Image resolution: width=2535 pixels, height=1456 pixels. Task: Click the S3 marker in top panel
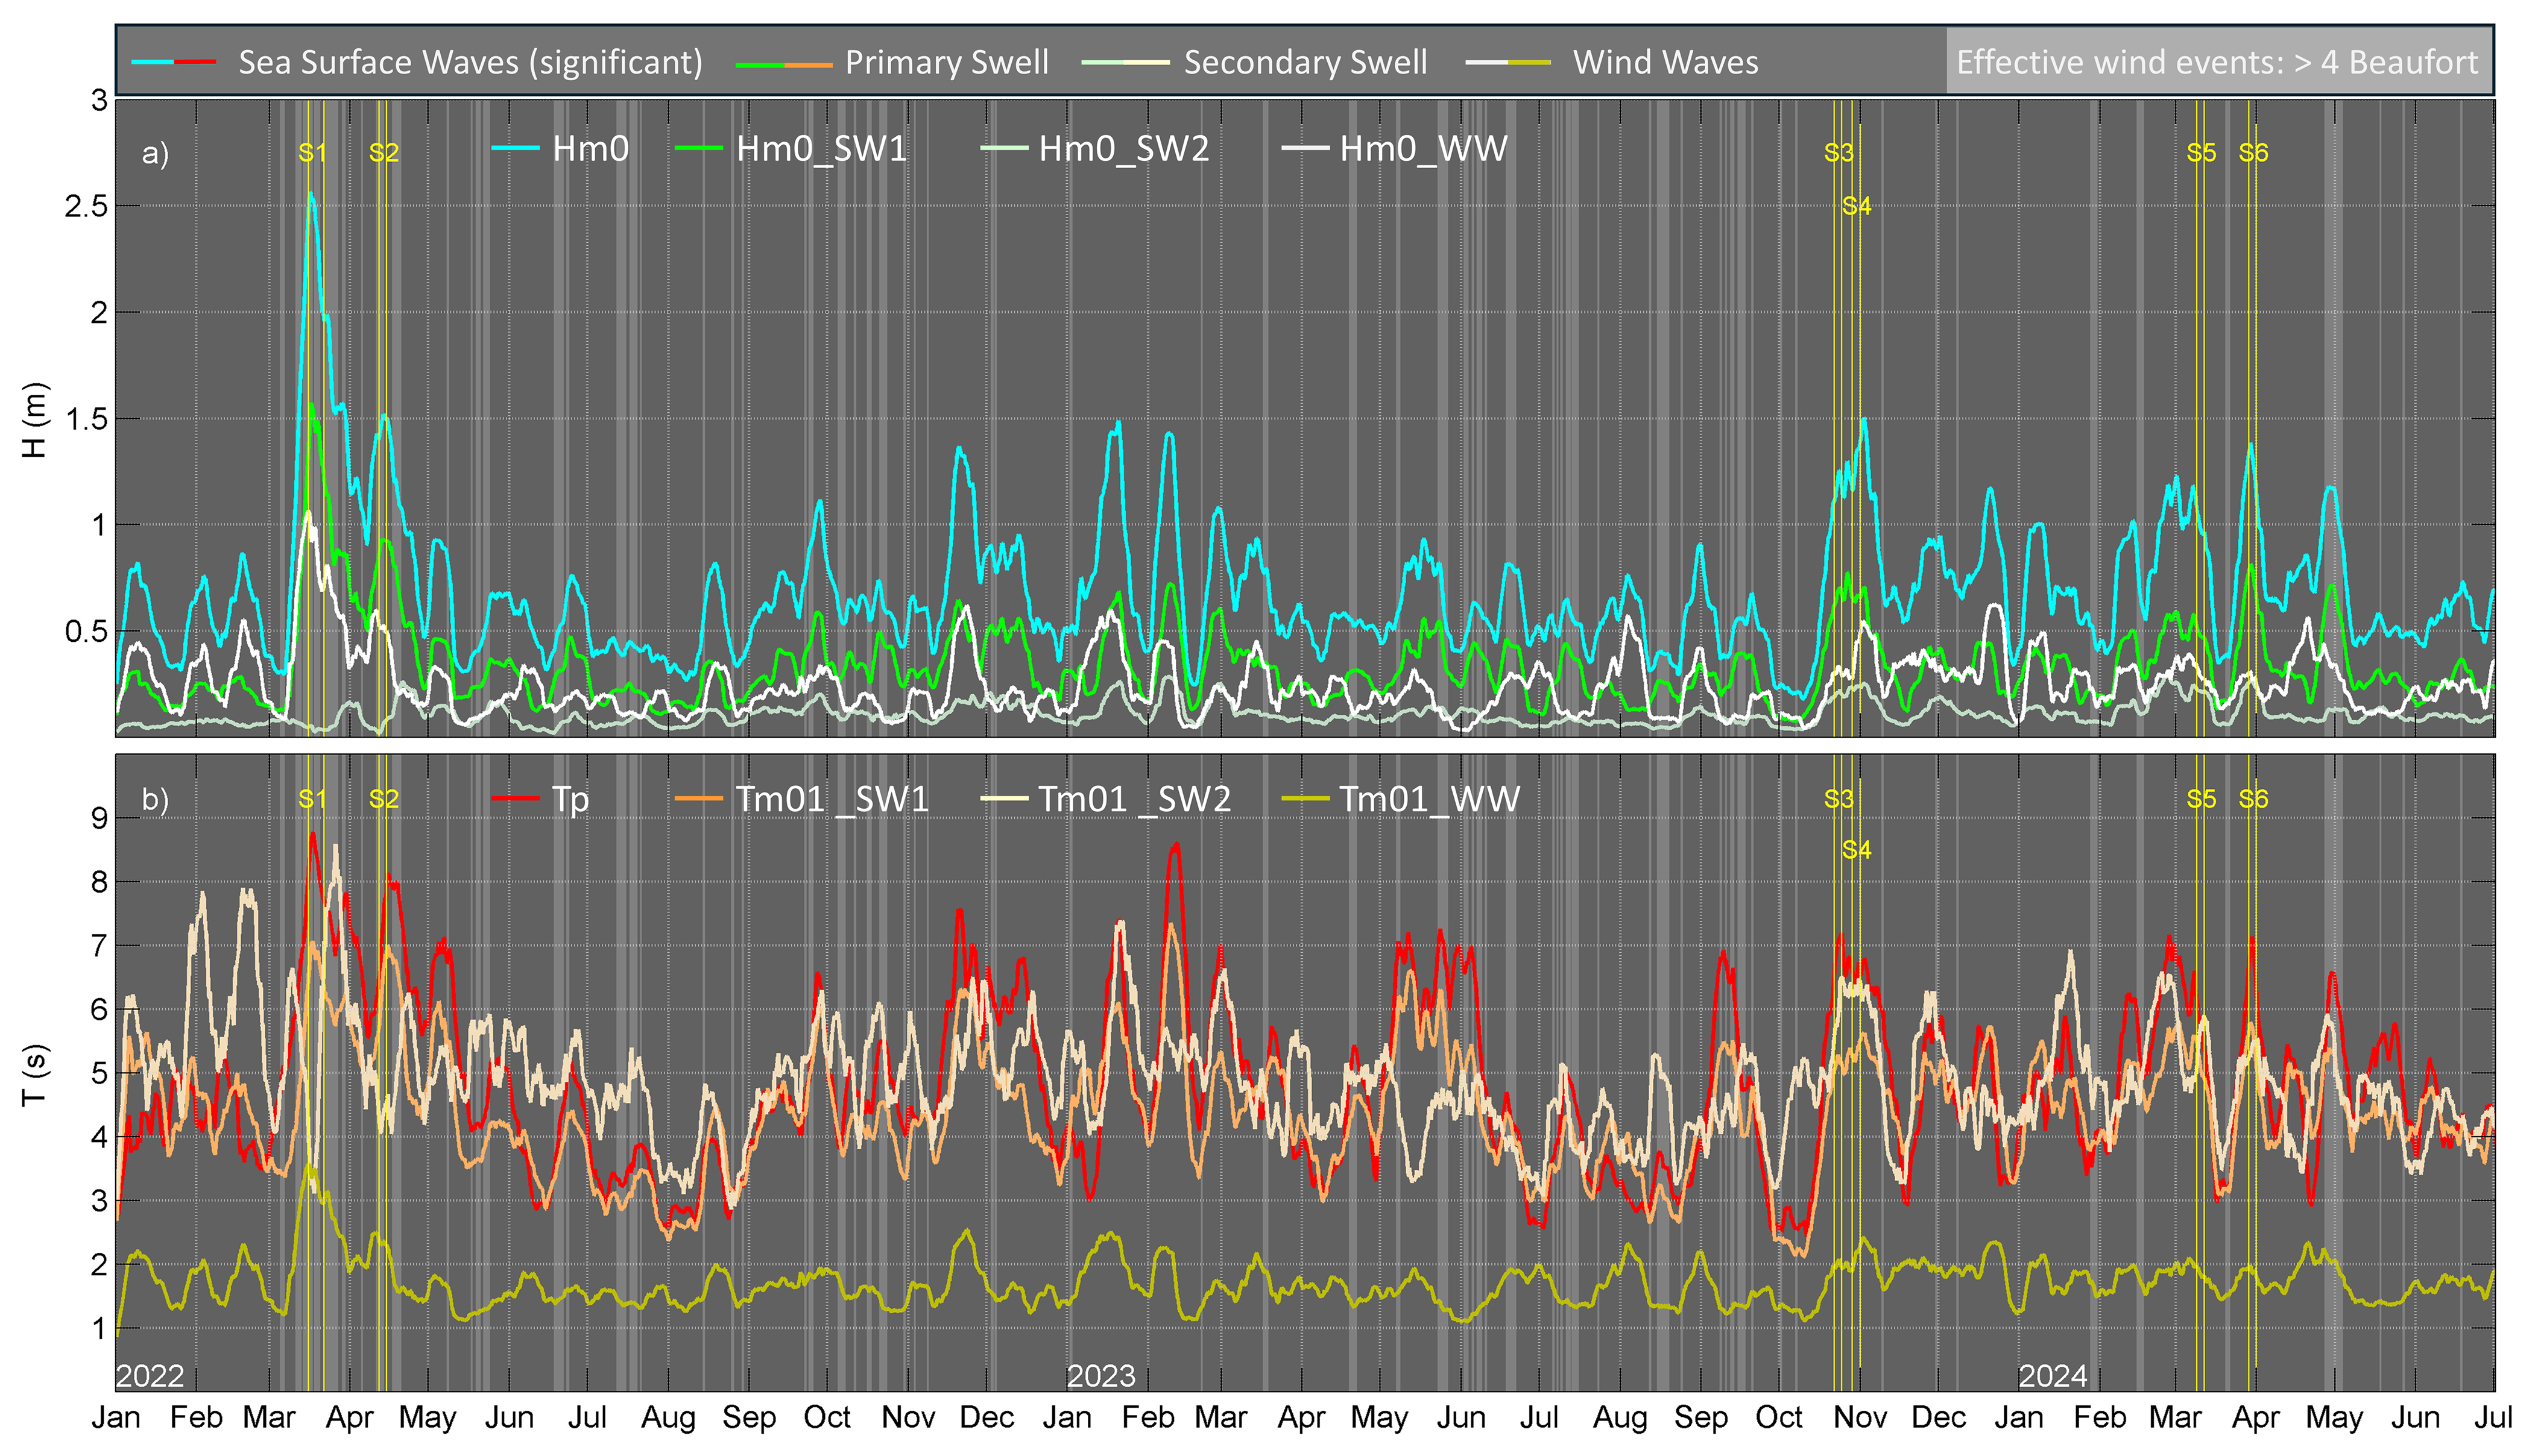click(x=1838, y=153)
